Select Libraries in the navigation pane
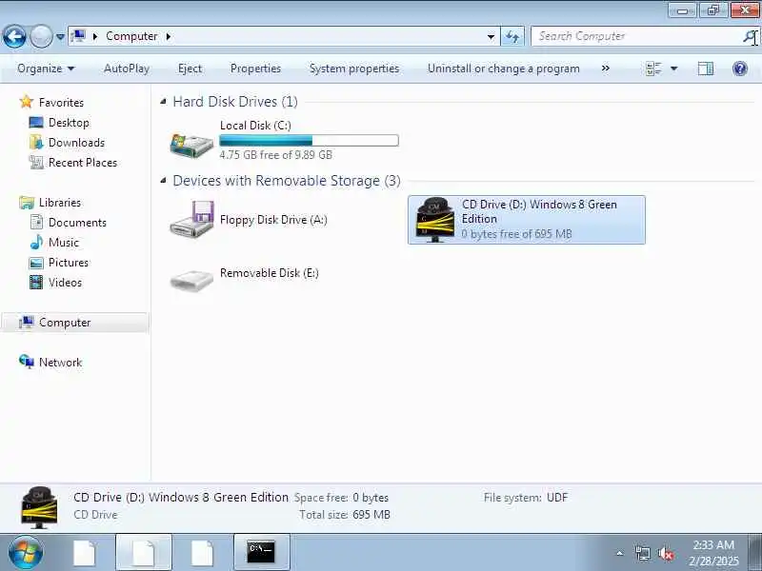Image resolution: width=762 pixels, height=571 pixels. (60, 203)
